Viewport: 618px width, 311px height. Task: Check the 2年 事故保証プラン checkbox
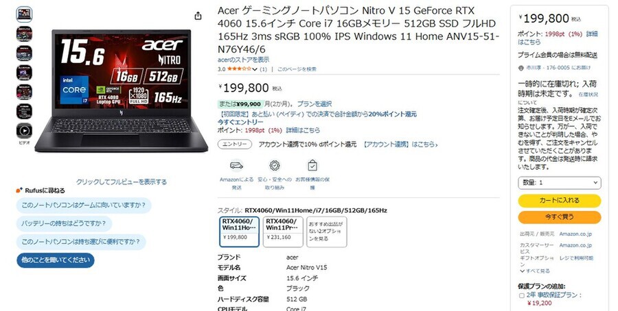[521, 295]
